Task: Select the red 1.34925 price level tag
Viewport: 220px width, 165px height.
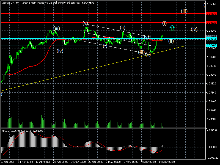Action: 211,23
